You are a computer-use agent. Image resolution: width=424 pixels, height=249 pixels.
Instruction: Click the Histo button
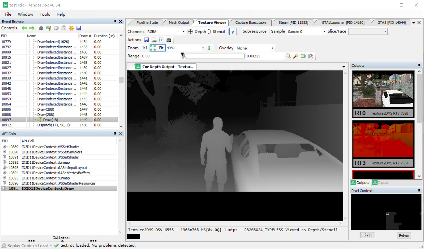click(x=367, y=235)
